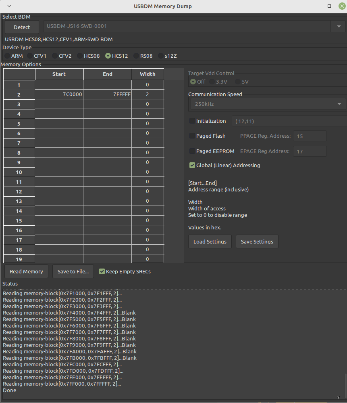The width and height of the screenshot is (347, 403).
Task: Select HCS08 device type
Action: click(89, 56)
